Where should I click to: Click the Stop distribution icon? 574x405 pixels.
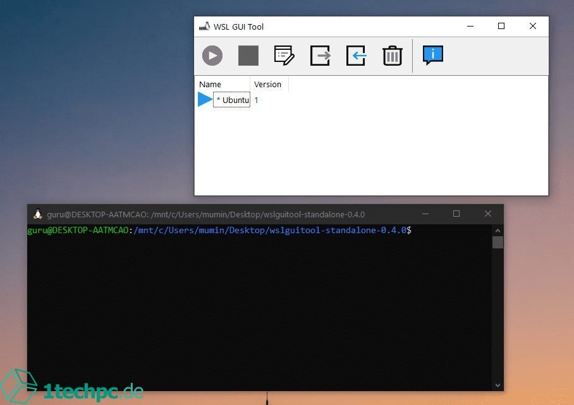click(x=248, y=56)
